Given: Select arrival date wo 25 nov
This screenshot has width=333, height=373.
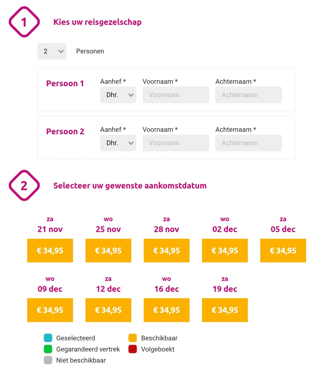Looking at the screenshot, I should 108,251.
